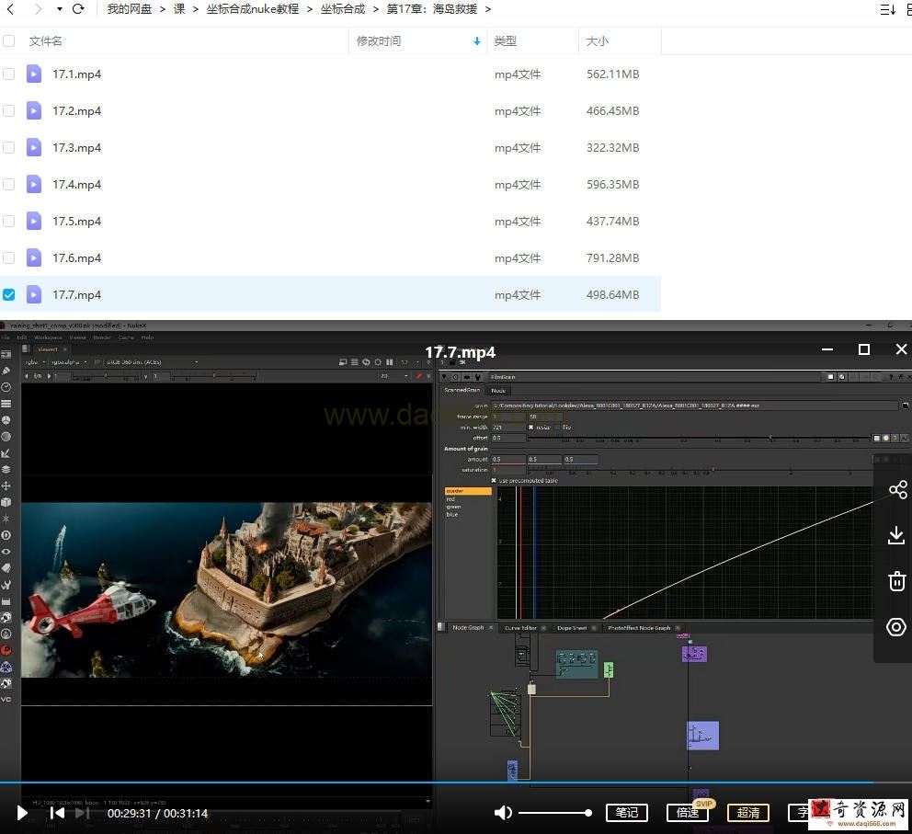
Task: Click the video file icon of 17.4.mp4
Action: pyautogui.click(x=34, y=185)
